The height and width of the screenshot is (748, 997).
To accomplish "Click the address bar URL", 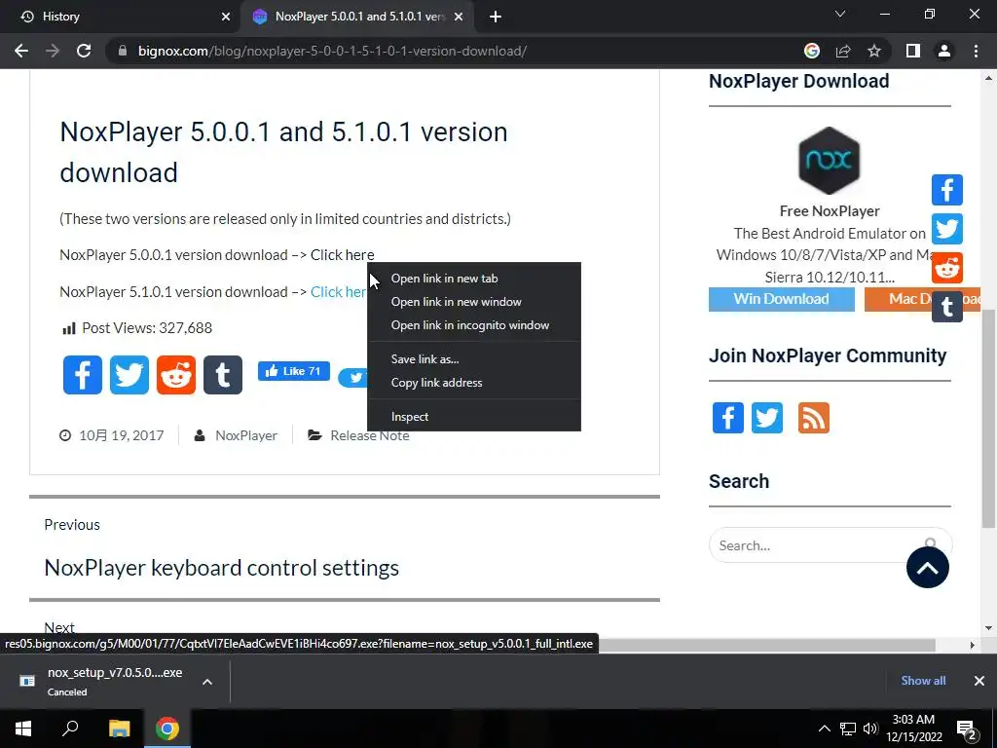I will [332, 51].
